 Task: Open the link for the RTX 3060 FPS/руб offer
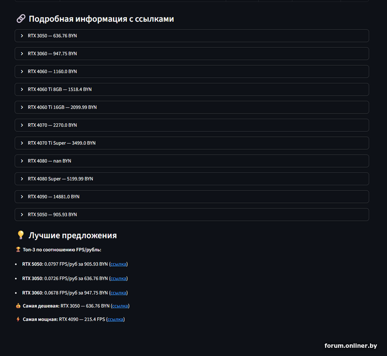[118, 293]
